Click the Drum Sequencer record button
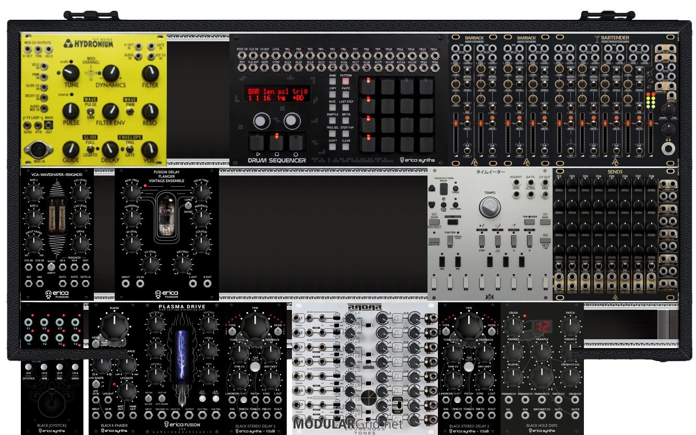Screen dimensions: 696x435 click(296, 142)
